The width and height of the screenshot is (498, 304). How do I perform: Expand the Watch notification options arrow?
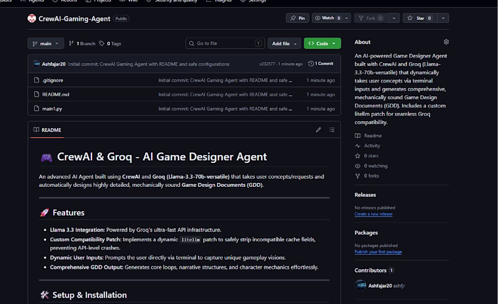347,18
